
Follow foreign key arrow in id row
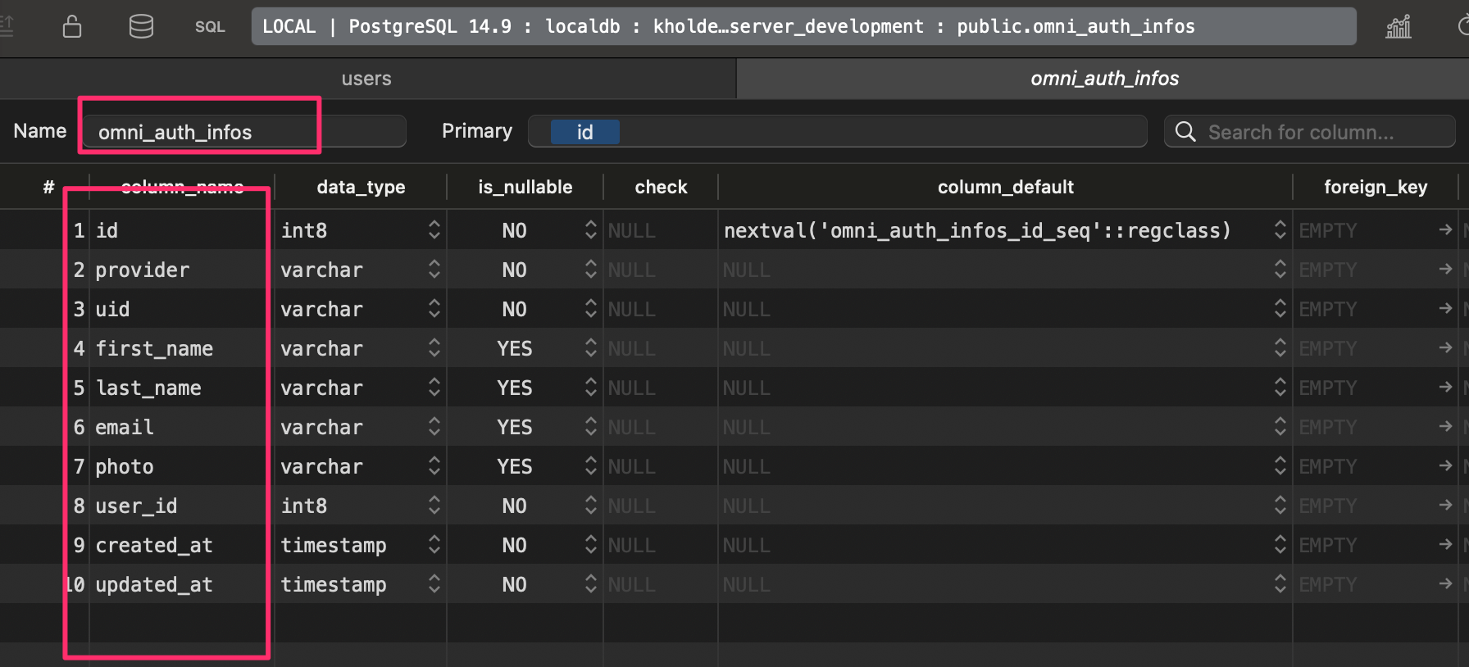(1444, 230)
